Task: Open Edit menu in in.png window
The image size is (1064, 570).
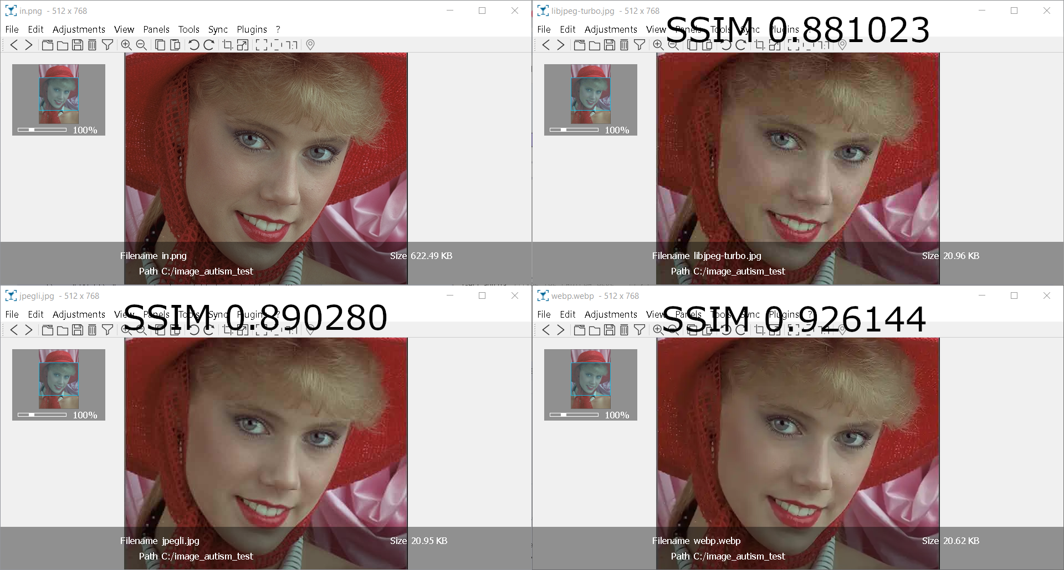Action: pos(35,29)
